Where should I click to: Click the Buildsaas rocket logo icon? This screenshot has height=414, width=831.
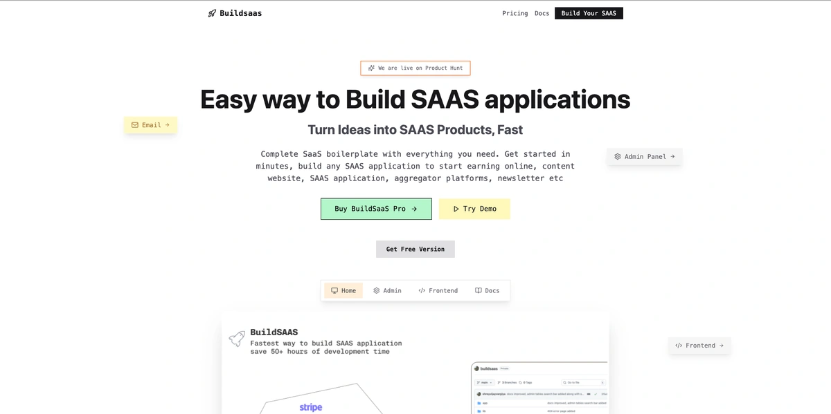coord(211,12)
